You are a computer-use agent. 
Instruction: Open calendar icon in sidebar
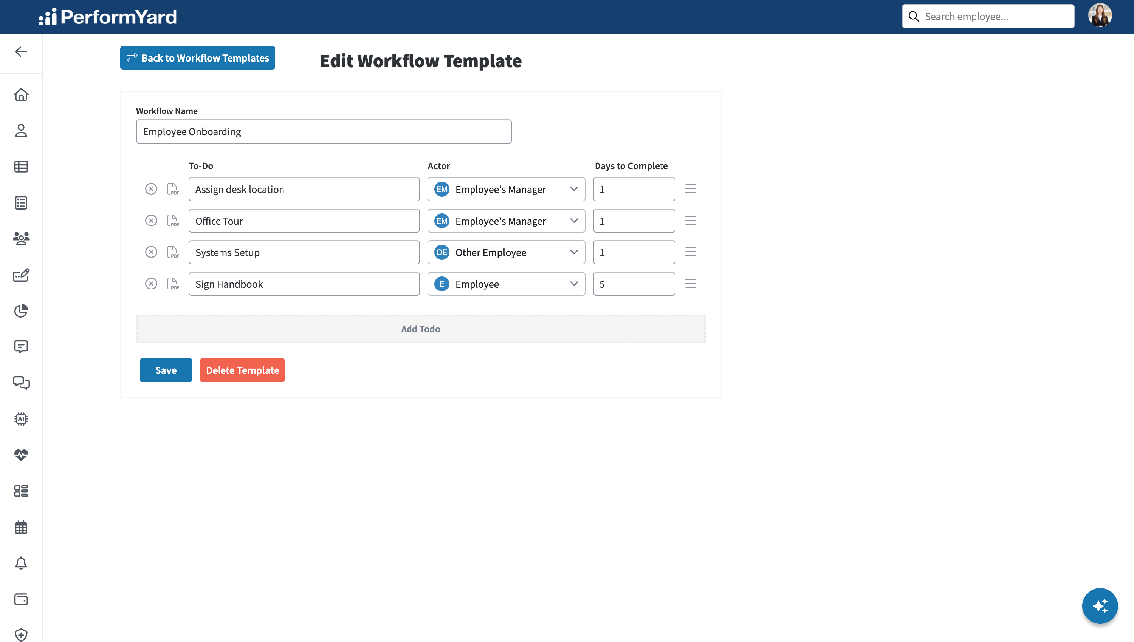(21, 527)
